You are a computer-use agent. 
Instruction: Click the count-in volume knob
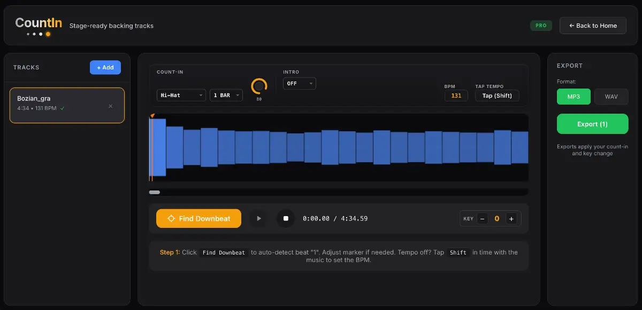point(259,86)
